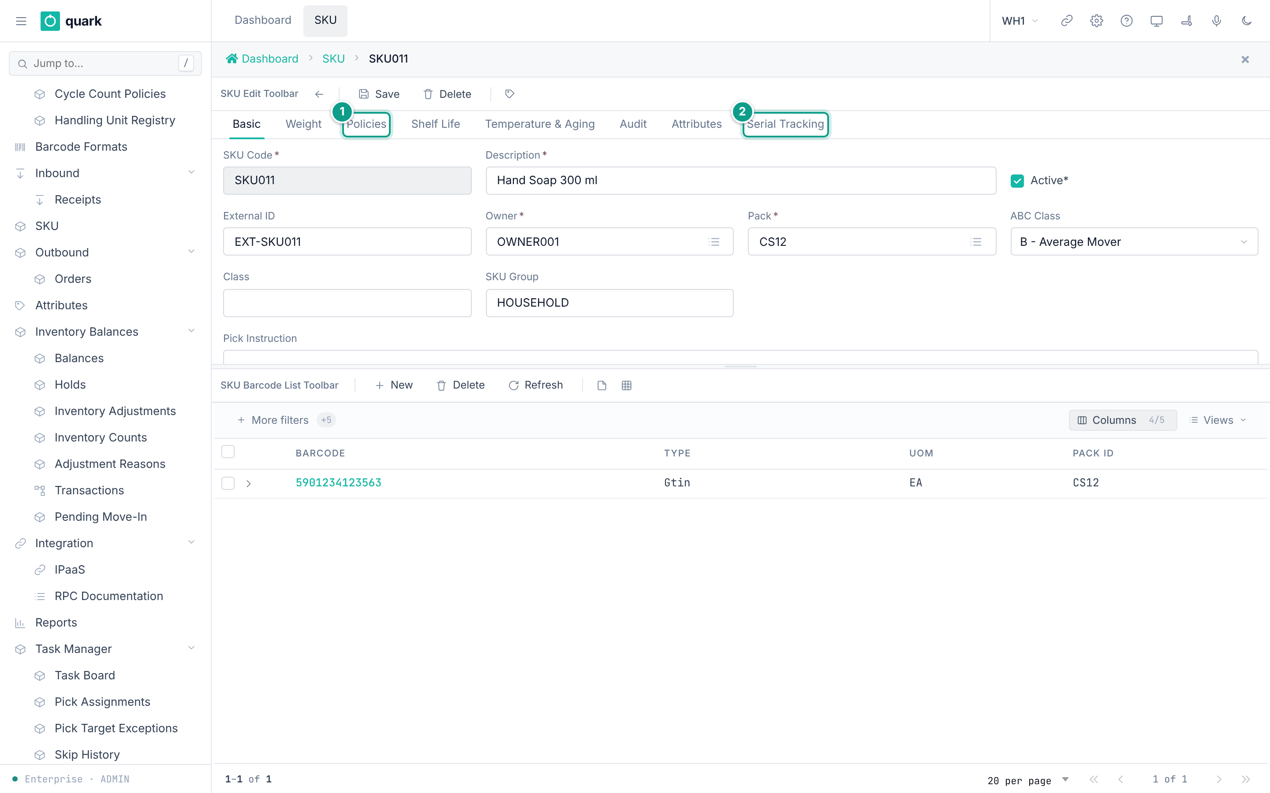1270x793 pixels.
Task: Open Transactions in the sidebar
Action: 105,490
